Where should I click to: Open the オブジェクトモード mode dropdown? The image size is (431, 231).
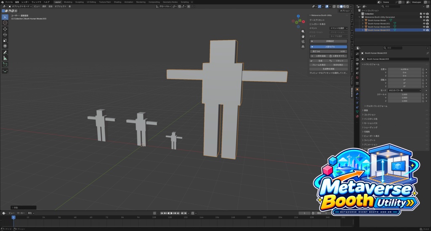(20, 6)
